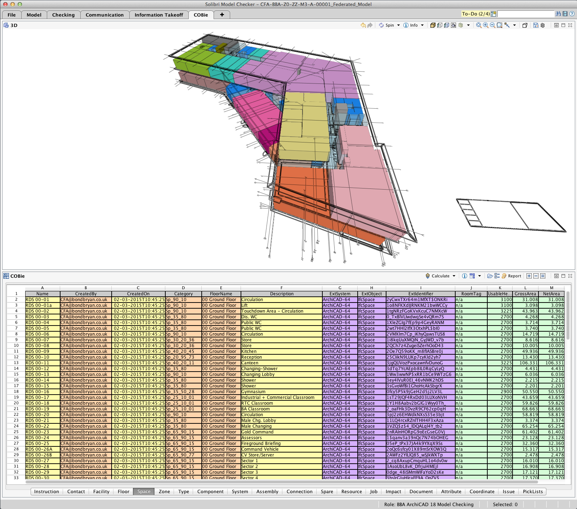577x509 pixels.
Task: Select the Zoom In magnifier tool
Action: coord(486,25)
